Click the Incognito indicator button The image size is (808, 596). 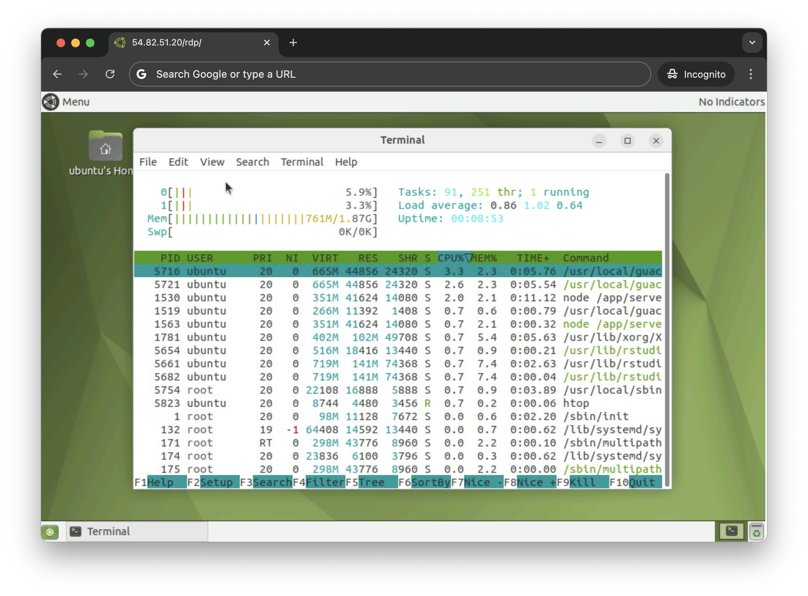(696, 74)
